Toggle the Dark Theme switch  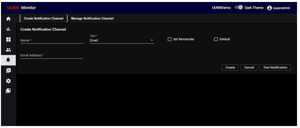[x=238, y=8]
